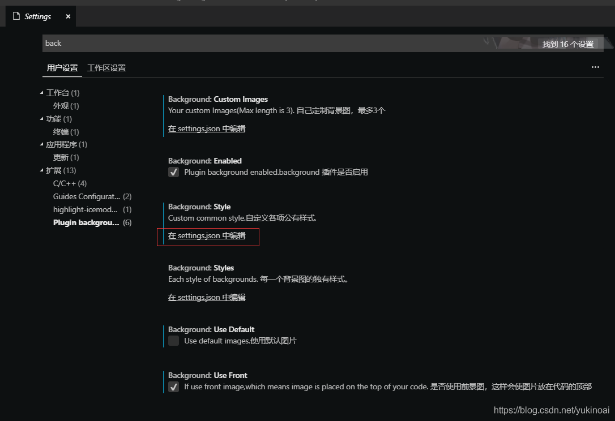615x421 pixels.
Task: Click 'Each style of backgrounds' description text
Action: pos(258,279)
